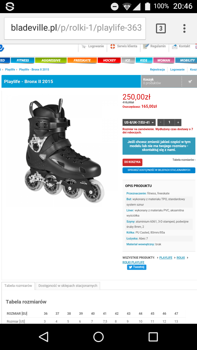
Task: Select the HOCKEY category tab
Action: tap(109, 60)
